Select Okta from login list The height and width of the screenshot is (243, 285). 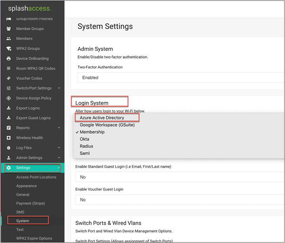[x=85, y=139]
